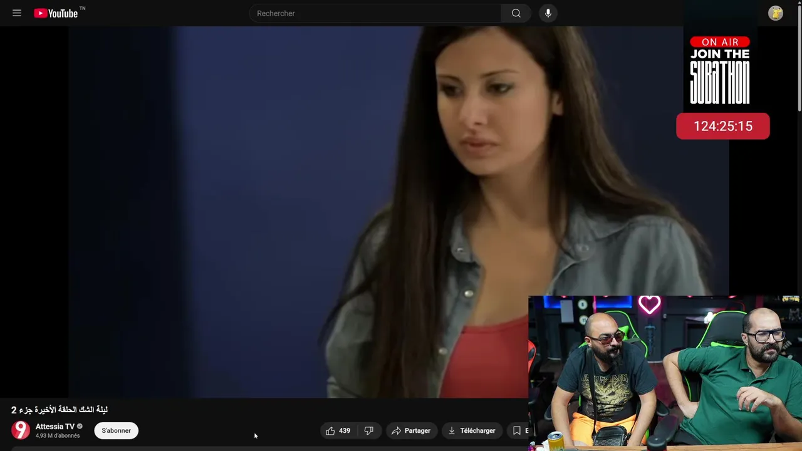
Task: Open the Attessia TV channel avatar
Action: 21,430
